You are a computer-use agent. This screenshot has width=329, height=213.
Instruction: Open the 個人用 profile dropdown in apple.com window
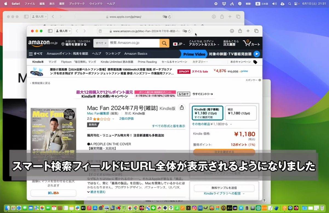[39, 17]
